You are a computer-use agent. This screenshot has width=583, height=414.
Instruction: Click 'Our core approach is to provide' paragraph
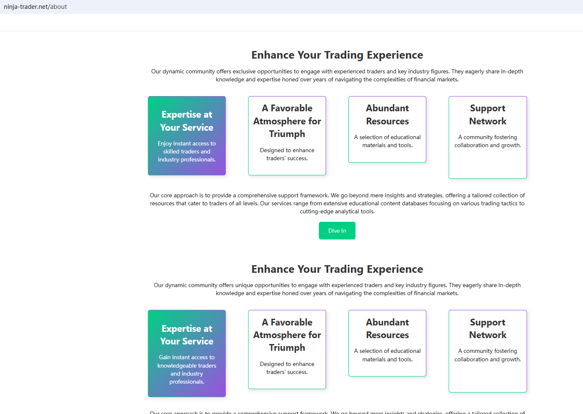[x=337, y=203]
